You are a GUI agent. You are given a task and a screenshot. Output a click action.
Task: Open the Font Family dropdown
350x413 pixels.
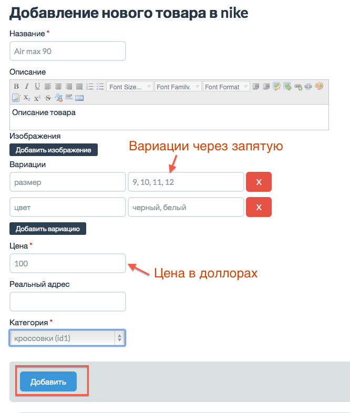coord(178,87)
